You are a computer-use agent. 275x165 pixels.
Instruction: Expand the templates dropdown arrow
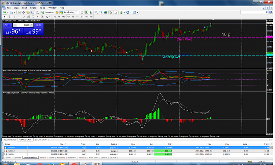click(137, 12)
